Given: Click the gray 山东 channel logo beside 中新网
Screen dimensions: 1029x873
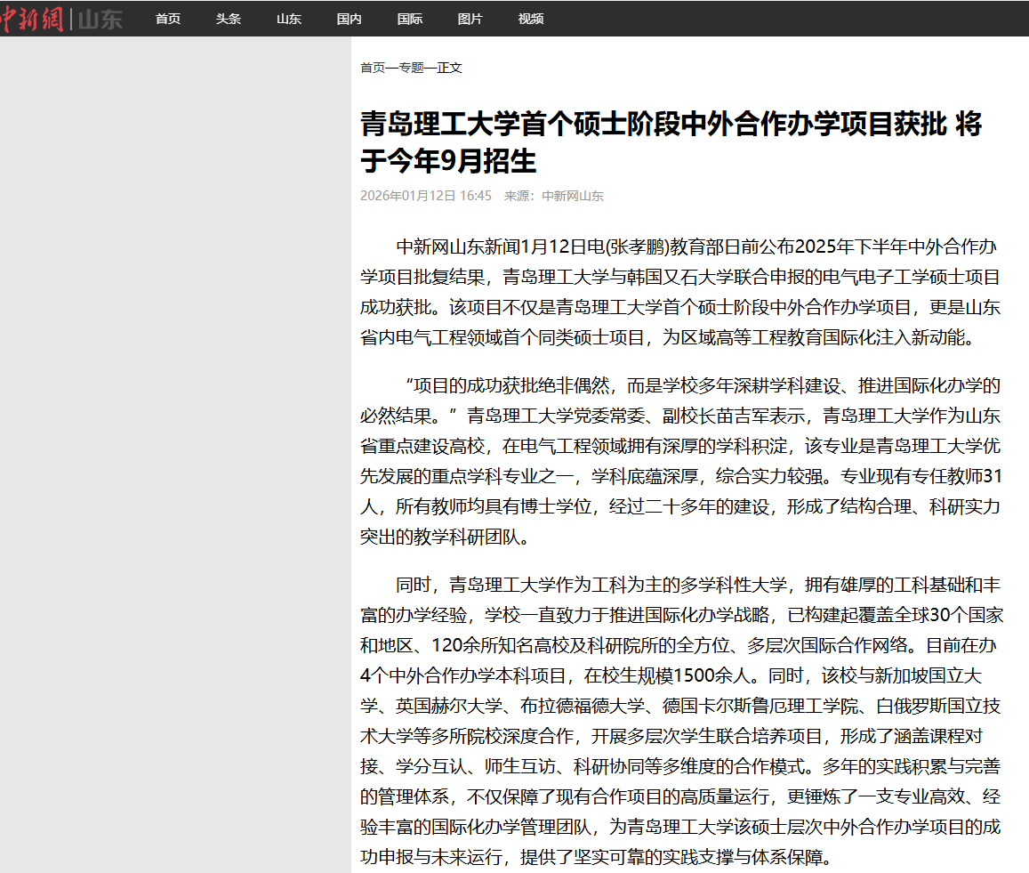Looking at the screenshot, I should 100,19.
